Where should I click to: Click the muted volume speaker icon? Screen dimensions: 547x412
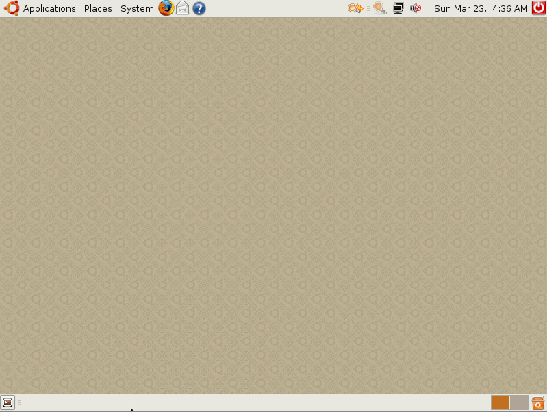[416, 8]
